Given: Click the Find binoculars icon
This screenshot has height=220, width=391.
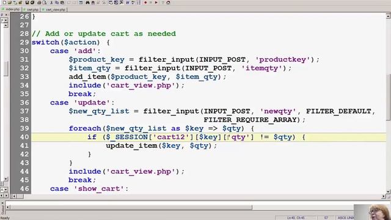Looking at the screenshot, I should tap(87, 2).
